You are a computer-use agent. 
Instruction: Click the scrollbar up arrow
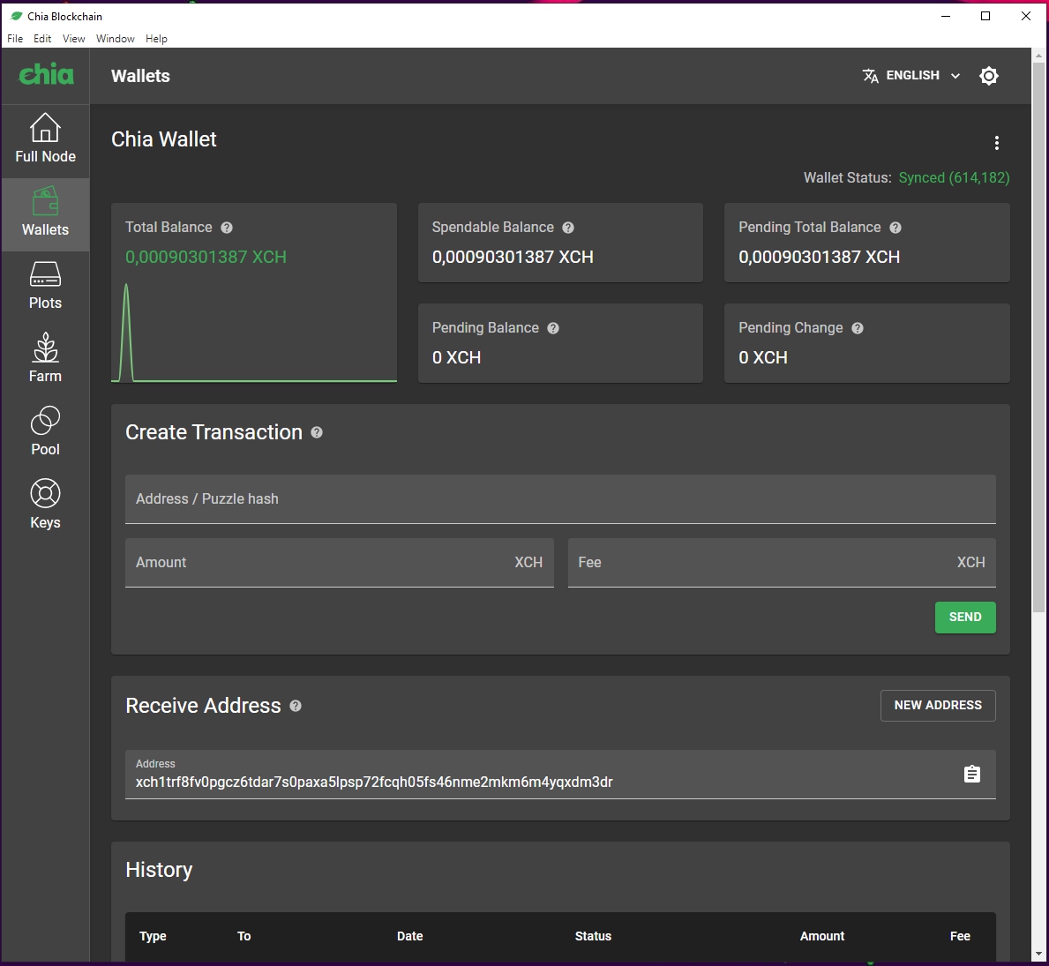click(x=1038, y=55)
